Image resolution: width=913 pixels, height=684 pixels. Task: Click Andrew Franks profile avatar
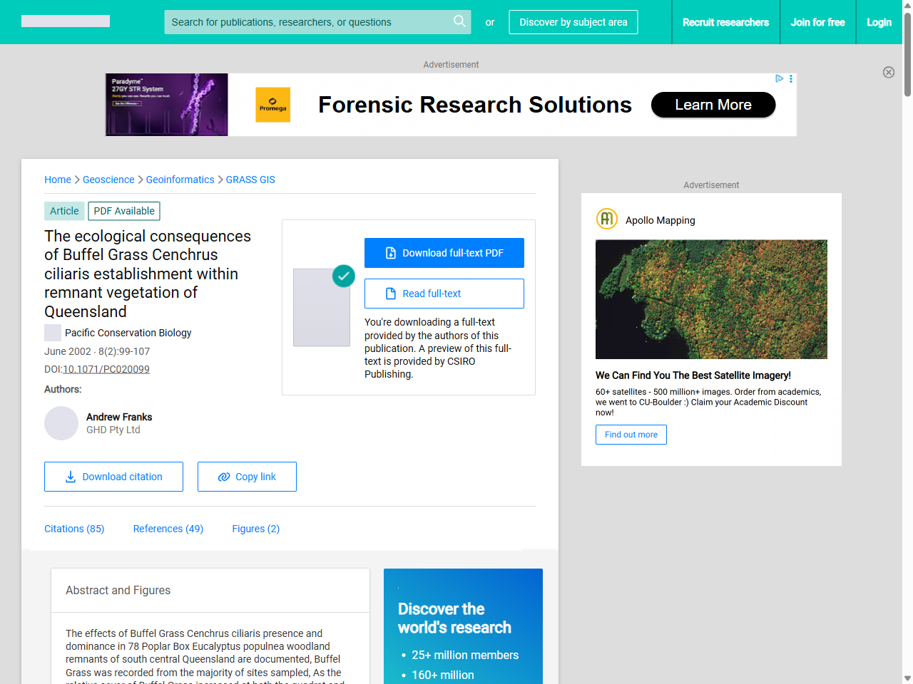pyautogui.click(x=61, y=423)
